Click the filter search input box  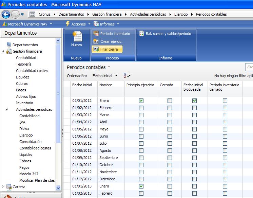[249, 67]
